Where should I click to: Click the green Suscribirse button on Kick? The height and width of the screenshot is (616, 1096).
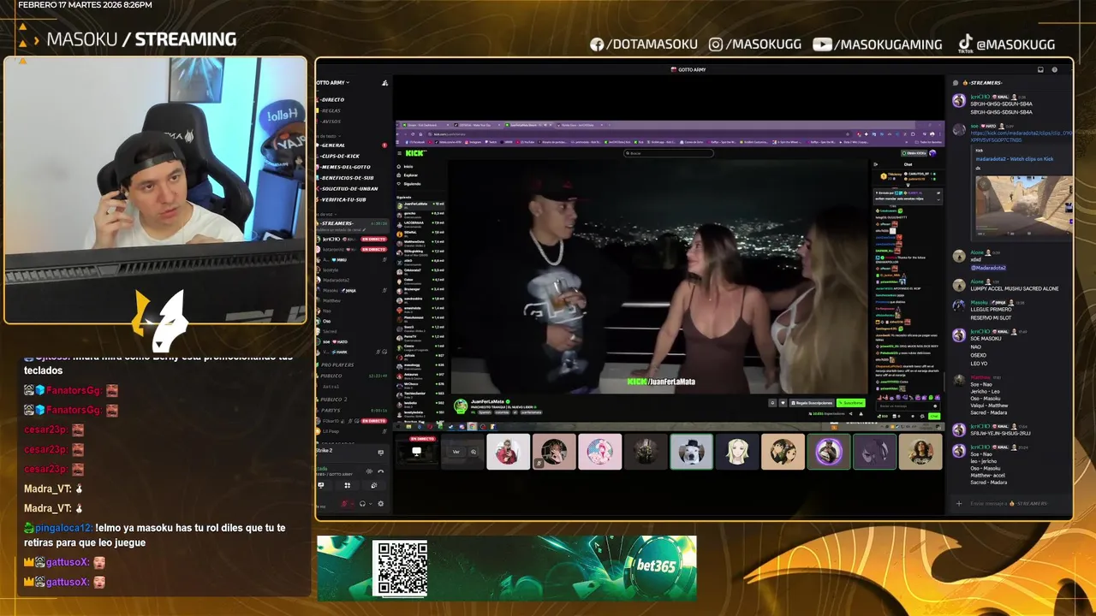[x=851, y=403]
